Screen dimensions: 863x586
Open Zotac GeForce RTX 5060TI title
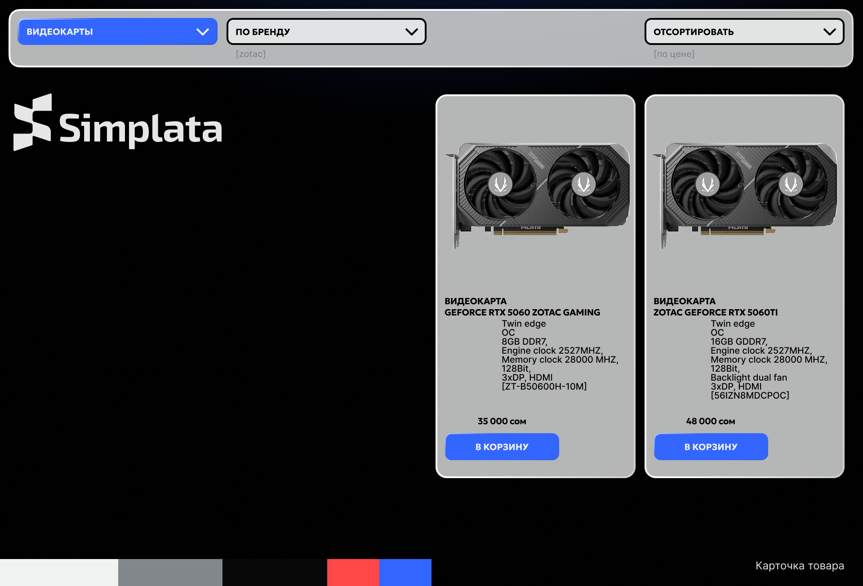(x=715, y=312)
